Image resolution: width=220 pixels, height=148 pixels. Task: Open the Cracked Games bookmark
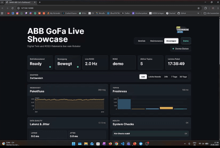(x=69, y=13)
